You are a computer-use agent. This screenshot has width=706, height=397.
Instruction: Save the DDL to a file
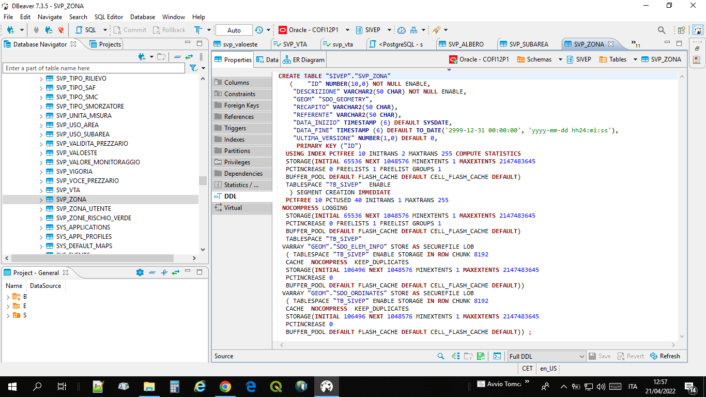(481, 356)
